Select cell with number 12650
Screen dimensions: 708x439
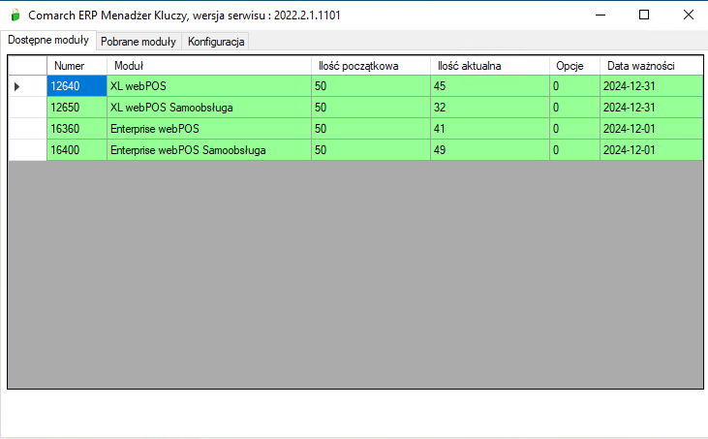point(77,108)
